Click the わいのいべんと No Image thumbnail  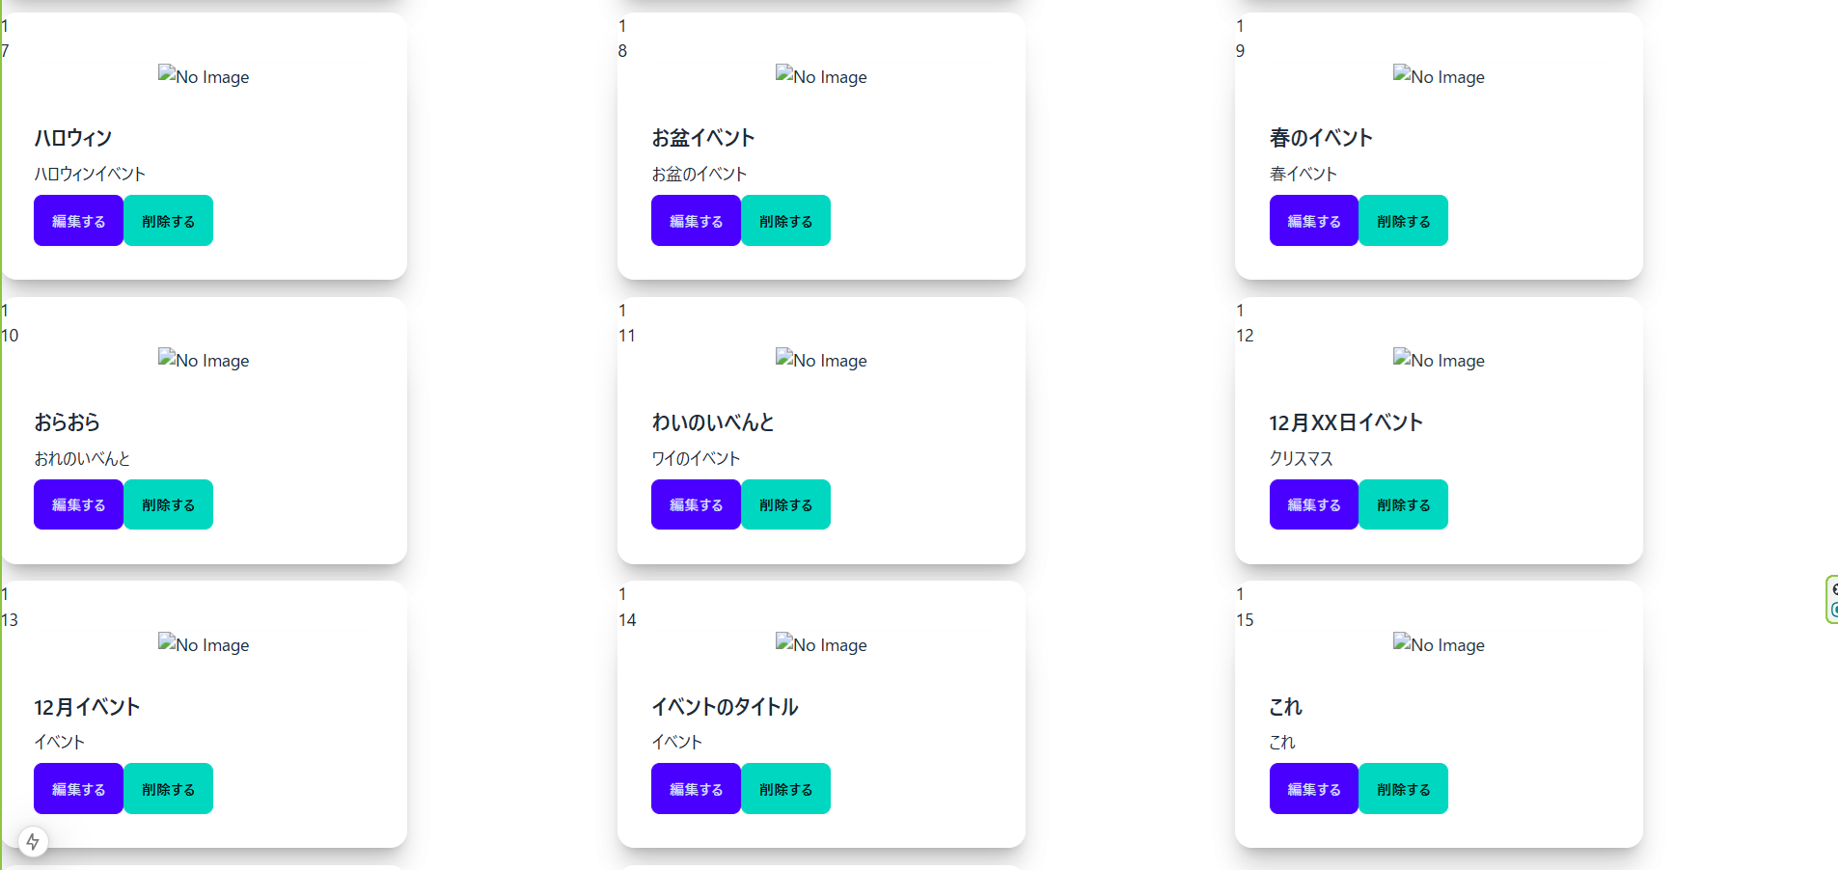[821, 360]
